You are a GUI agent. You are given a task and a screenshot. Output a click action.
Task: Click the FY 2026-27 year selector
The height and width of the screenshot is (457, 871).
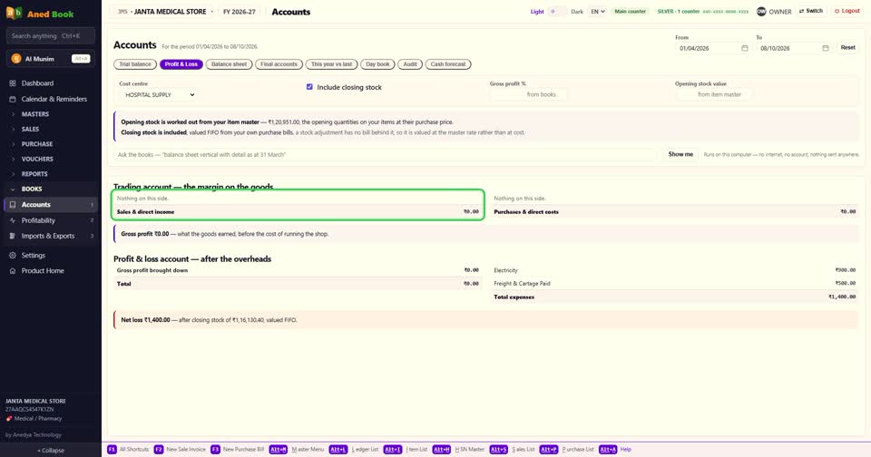[240, 12]
